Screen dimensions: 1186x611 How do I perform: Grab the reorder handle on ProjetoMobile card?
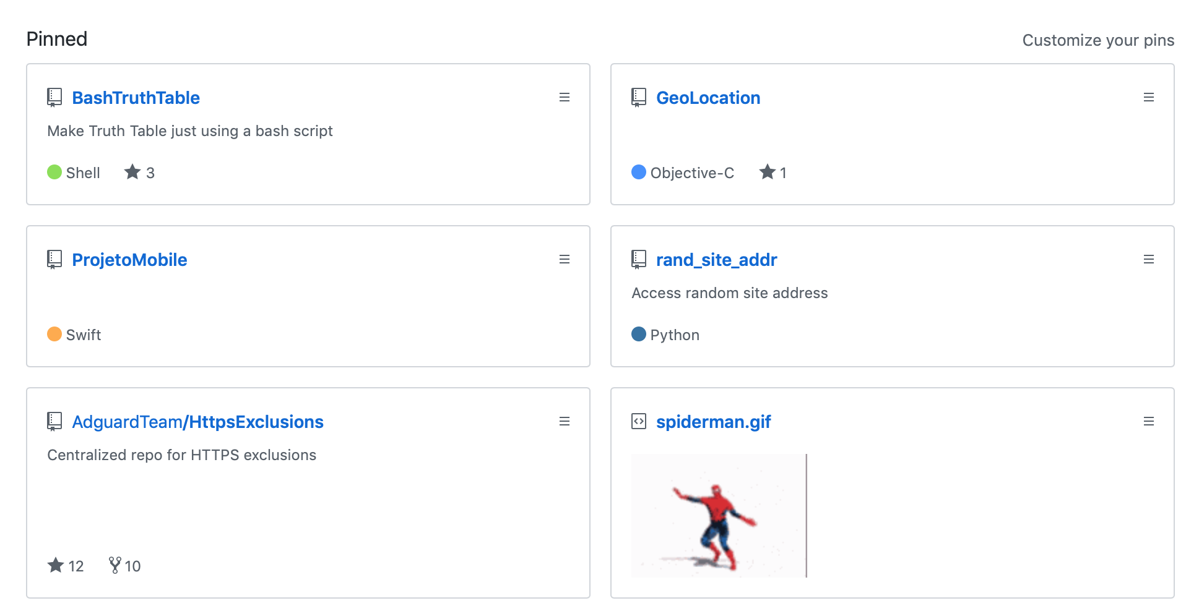[565, 259]
